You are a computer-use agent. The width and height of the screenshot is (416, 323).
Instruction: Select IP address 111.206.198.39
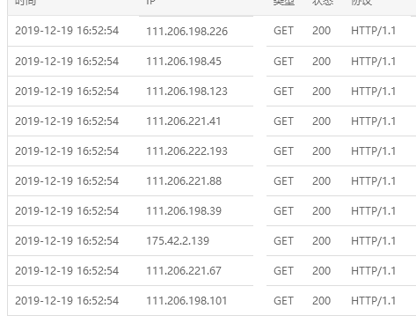184,211
